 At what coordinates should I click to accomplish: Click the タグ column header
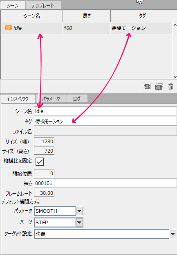point(142,16)
